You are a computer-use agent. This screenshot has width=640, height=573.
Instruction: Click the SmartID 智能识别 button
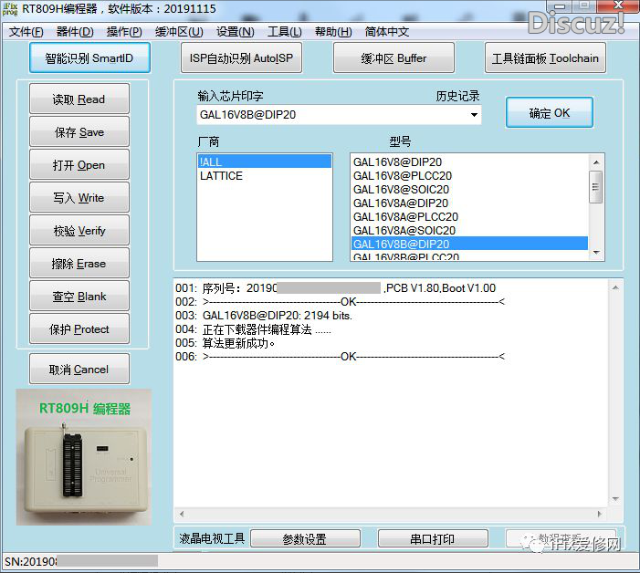[x=89, y=57]
